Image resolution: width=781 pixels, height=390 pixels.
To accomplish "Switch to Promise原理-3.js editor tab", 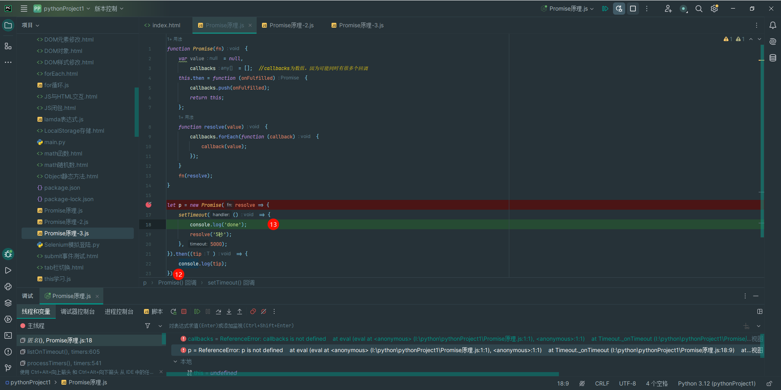I will pyautogui.click(x=358, y=25).
